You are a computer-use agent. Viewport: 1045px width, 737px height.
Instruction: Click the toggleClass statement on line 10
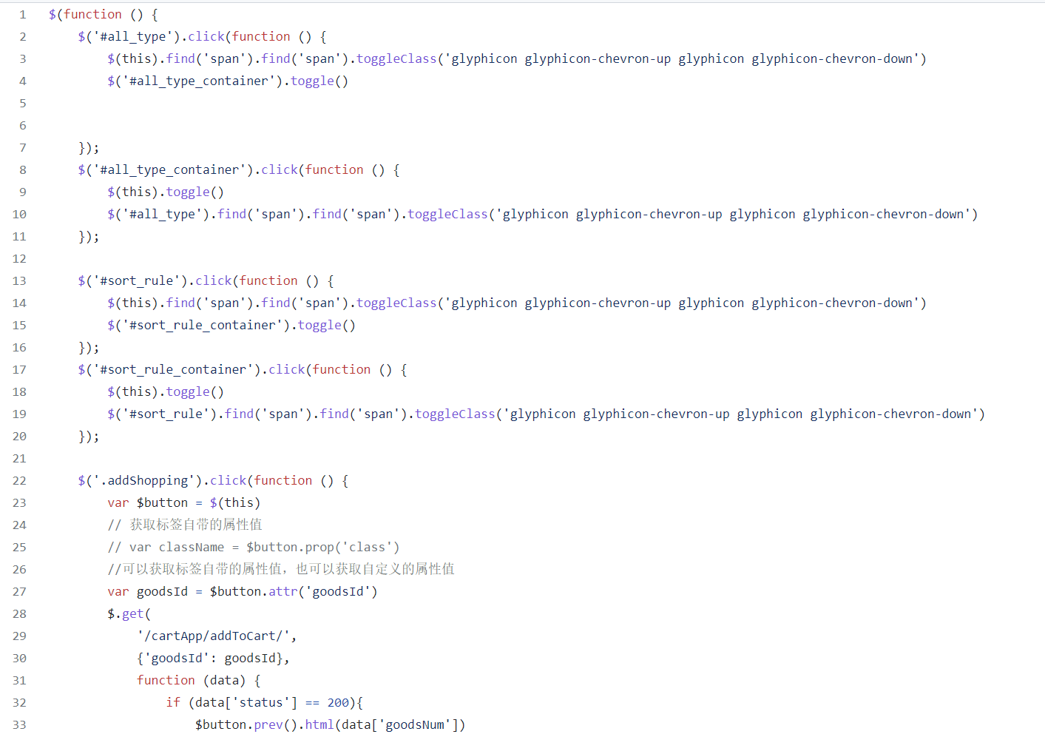(x=543, y=215)
